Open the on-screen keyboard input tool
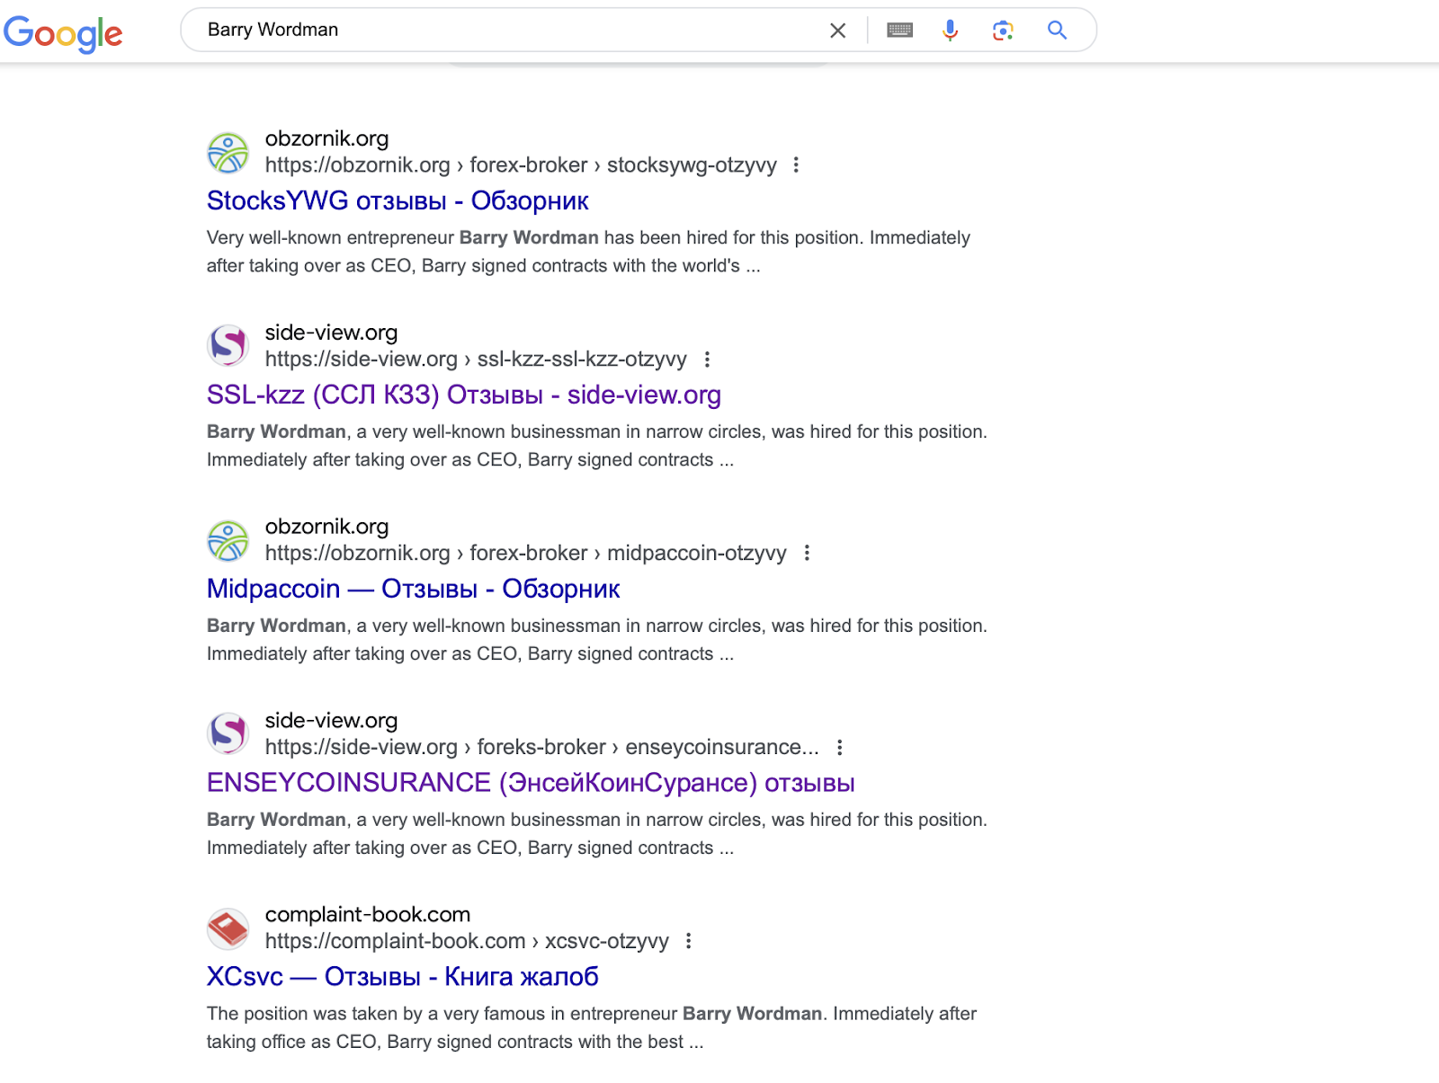This screenshot has height=1083, width=1439. pos(899,31)
